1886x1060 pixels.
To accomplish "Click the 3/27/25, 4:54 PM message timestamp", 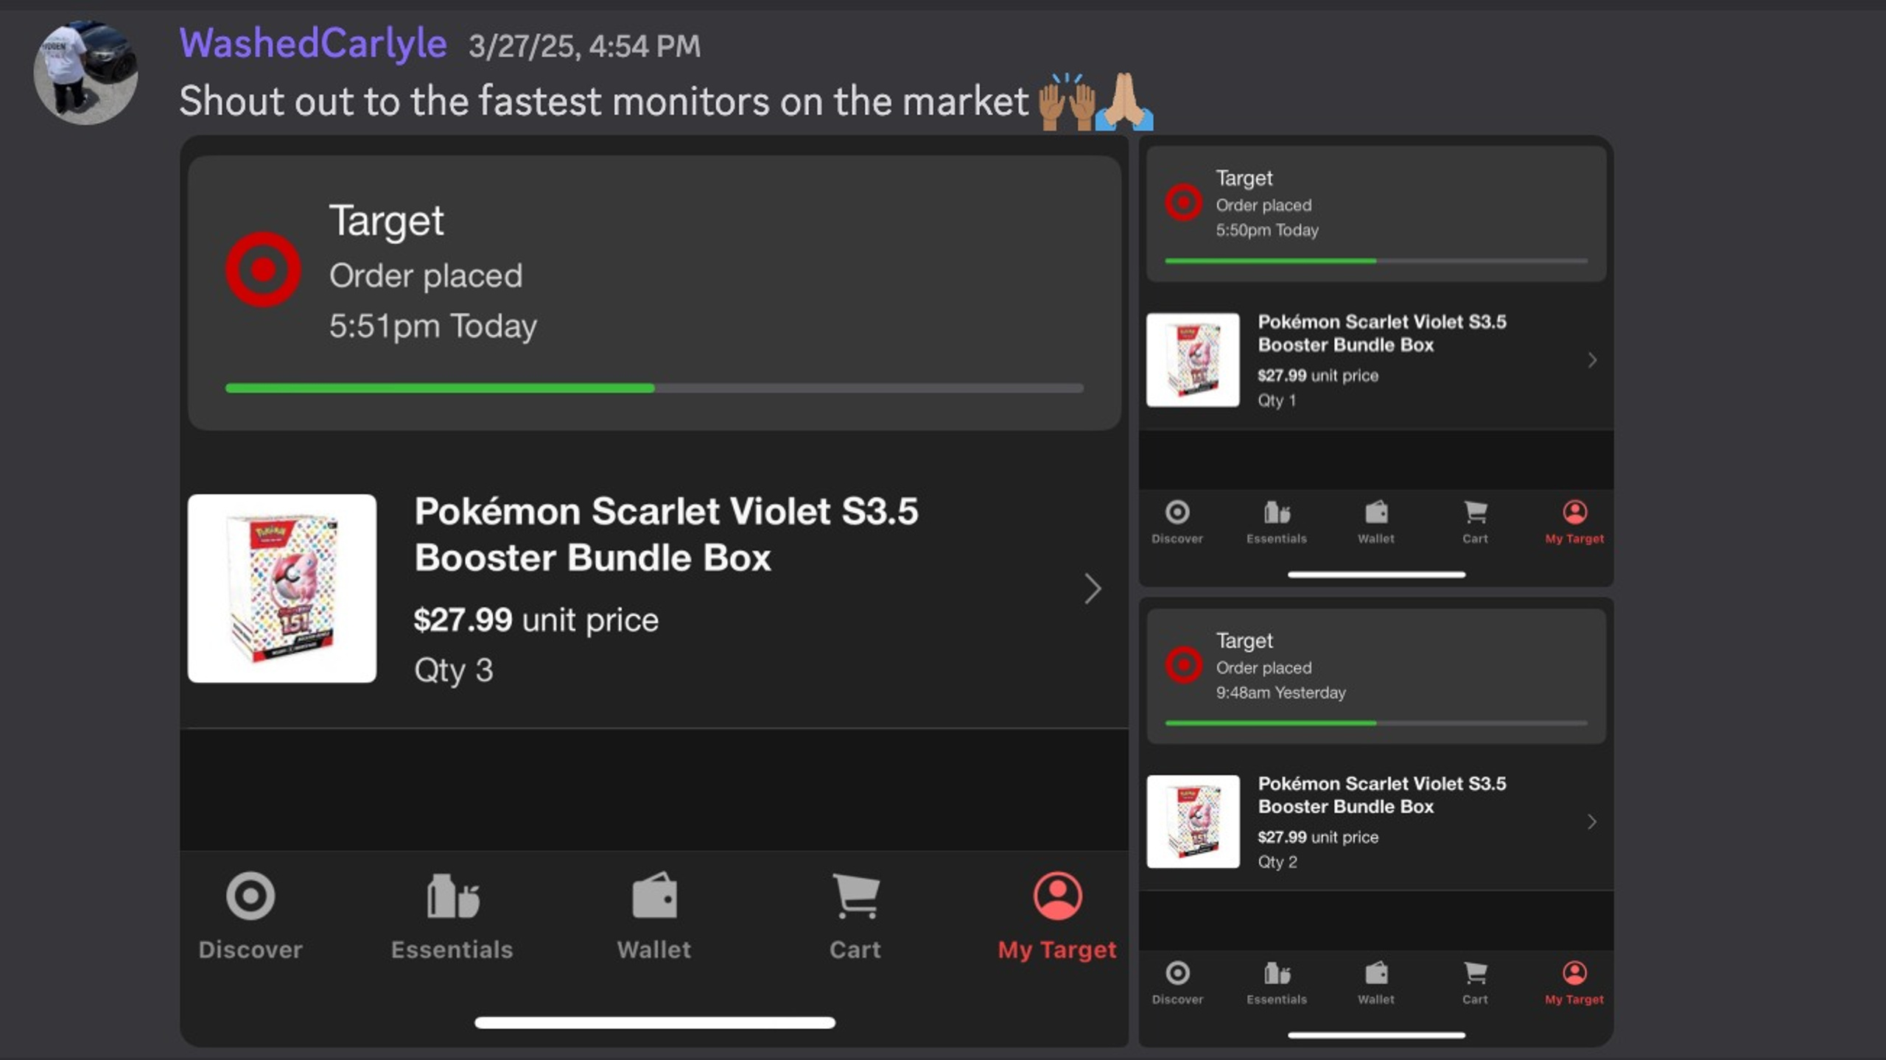I will pyautogui.click(x=584, y=46).
